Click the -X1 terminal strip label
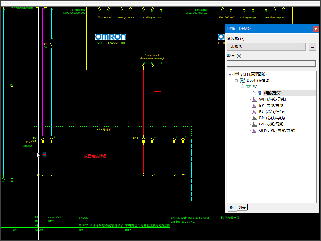The height and width of the screenshot is (241, 321). point(38,175)
